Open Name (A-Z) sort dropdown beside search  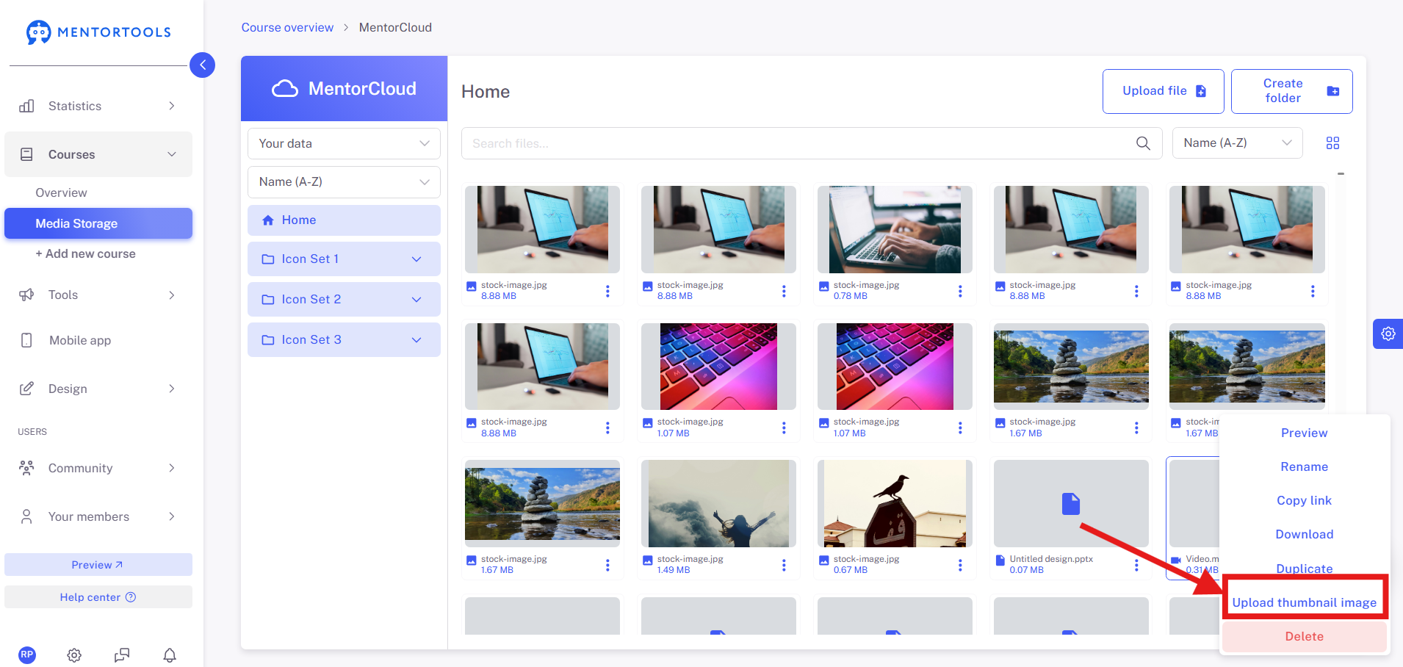(x=1237, y=143)
